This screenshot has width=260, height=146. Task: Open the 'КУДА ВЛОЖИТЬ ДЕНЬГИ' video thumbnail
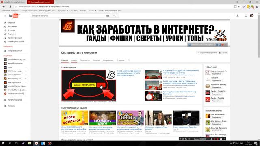click(102, 118)
